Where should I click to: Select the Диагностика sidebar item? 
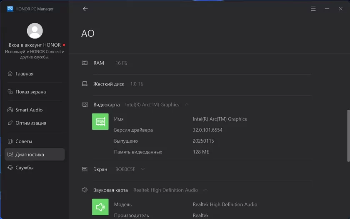pos(30,154)
